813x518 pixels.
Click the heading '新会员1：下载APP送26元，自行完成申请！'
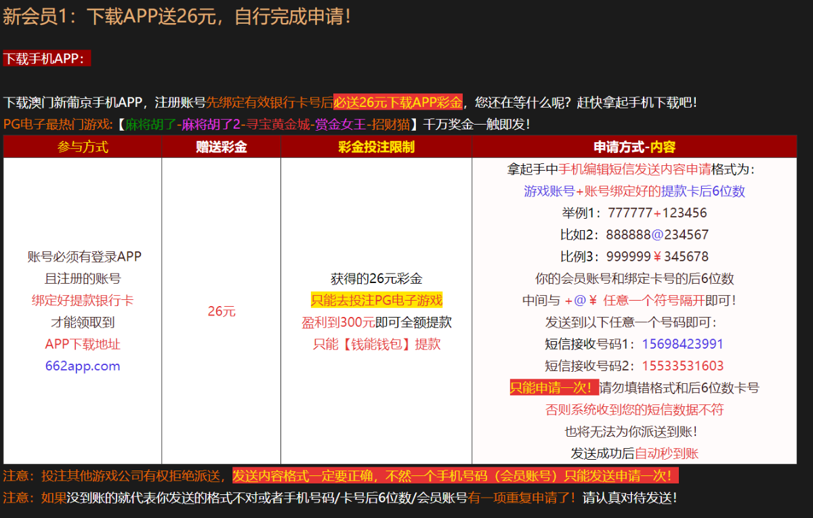click(178, 16)
